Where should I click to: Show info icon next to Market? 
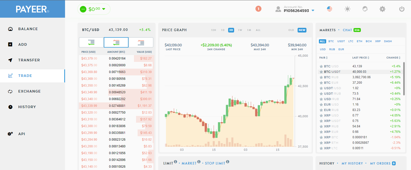point(199,162)
